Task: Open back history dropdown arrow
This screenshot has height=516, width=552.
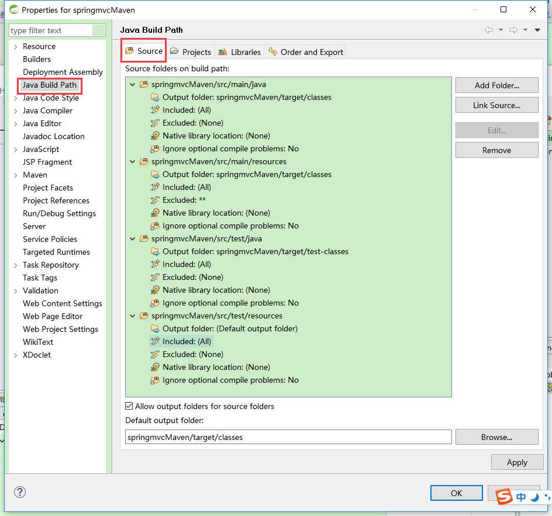Action: [x=501, y=30]
